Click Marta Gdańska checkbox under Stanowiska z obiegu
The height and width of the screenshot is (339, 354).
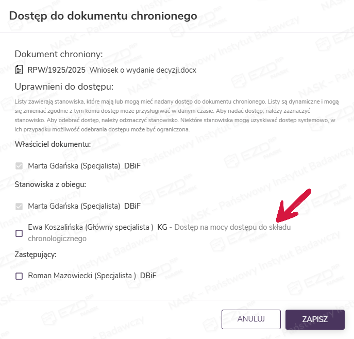pos(19,207)
